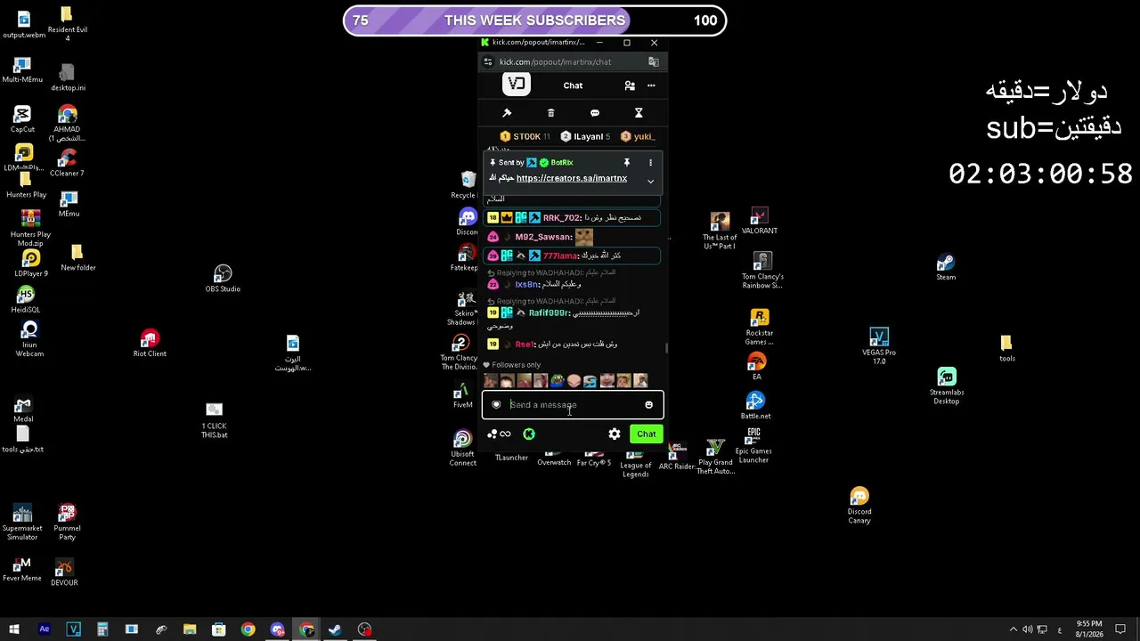Viewport: 1140px width, 641px height.
Task: Click the trash clear-chat icon
Action: [550, 113]
